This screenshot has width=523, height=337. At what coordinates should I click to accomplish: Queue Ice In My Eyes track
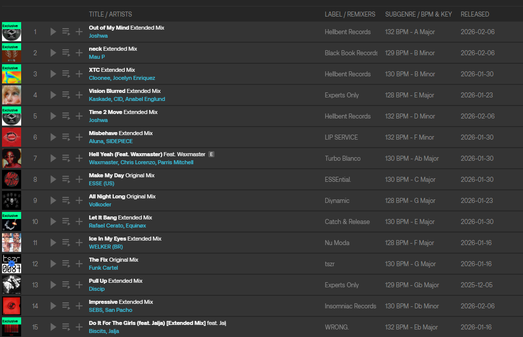coord(66,243)
